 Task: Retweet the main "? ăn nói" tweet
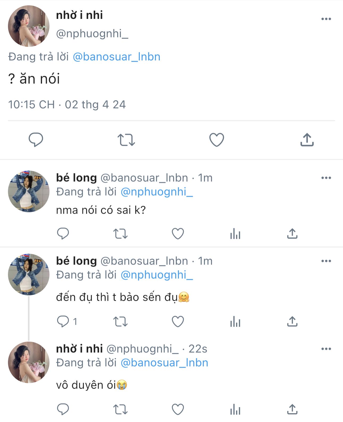[126, 140]
